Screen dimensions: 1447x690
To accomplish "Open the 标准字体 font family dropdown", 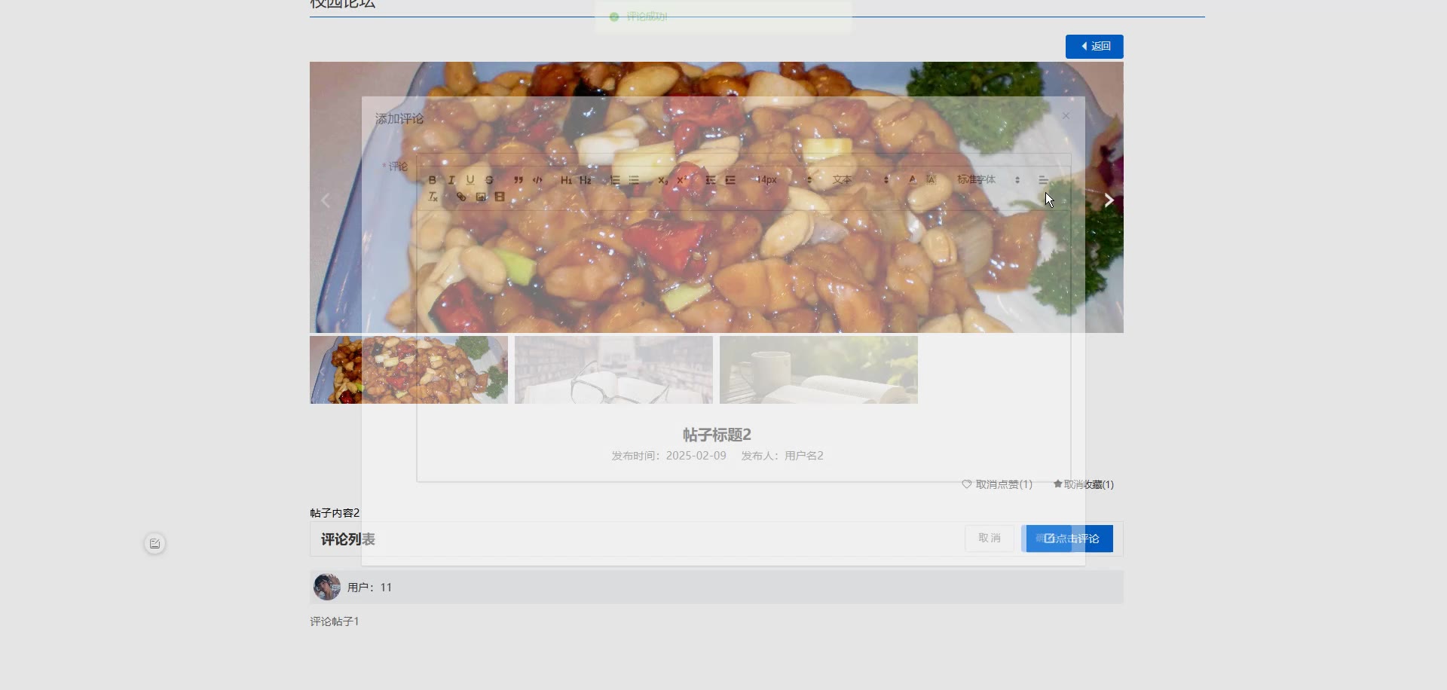I will 988,180.
